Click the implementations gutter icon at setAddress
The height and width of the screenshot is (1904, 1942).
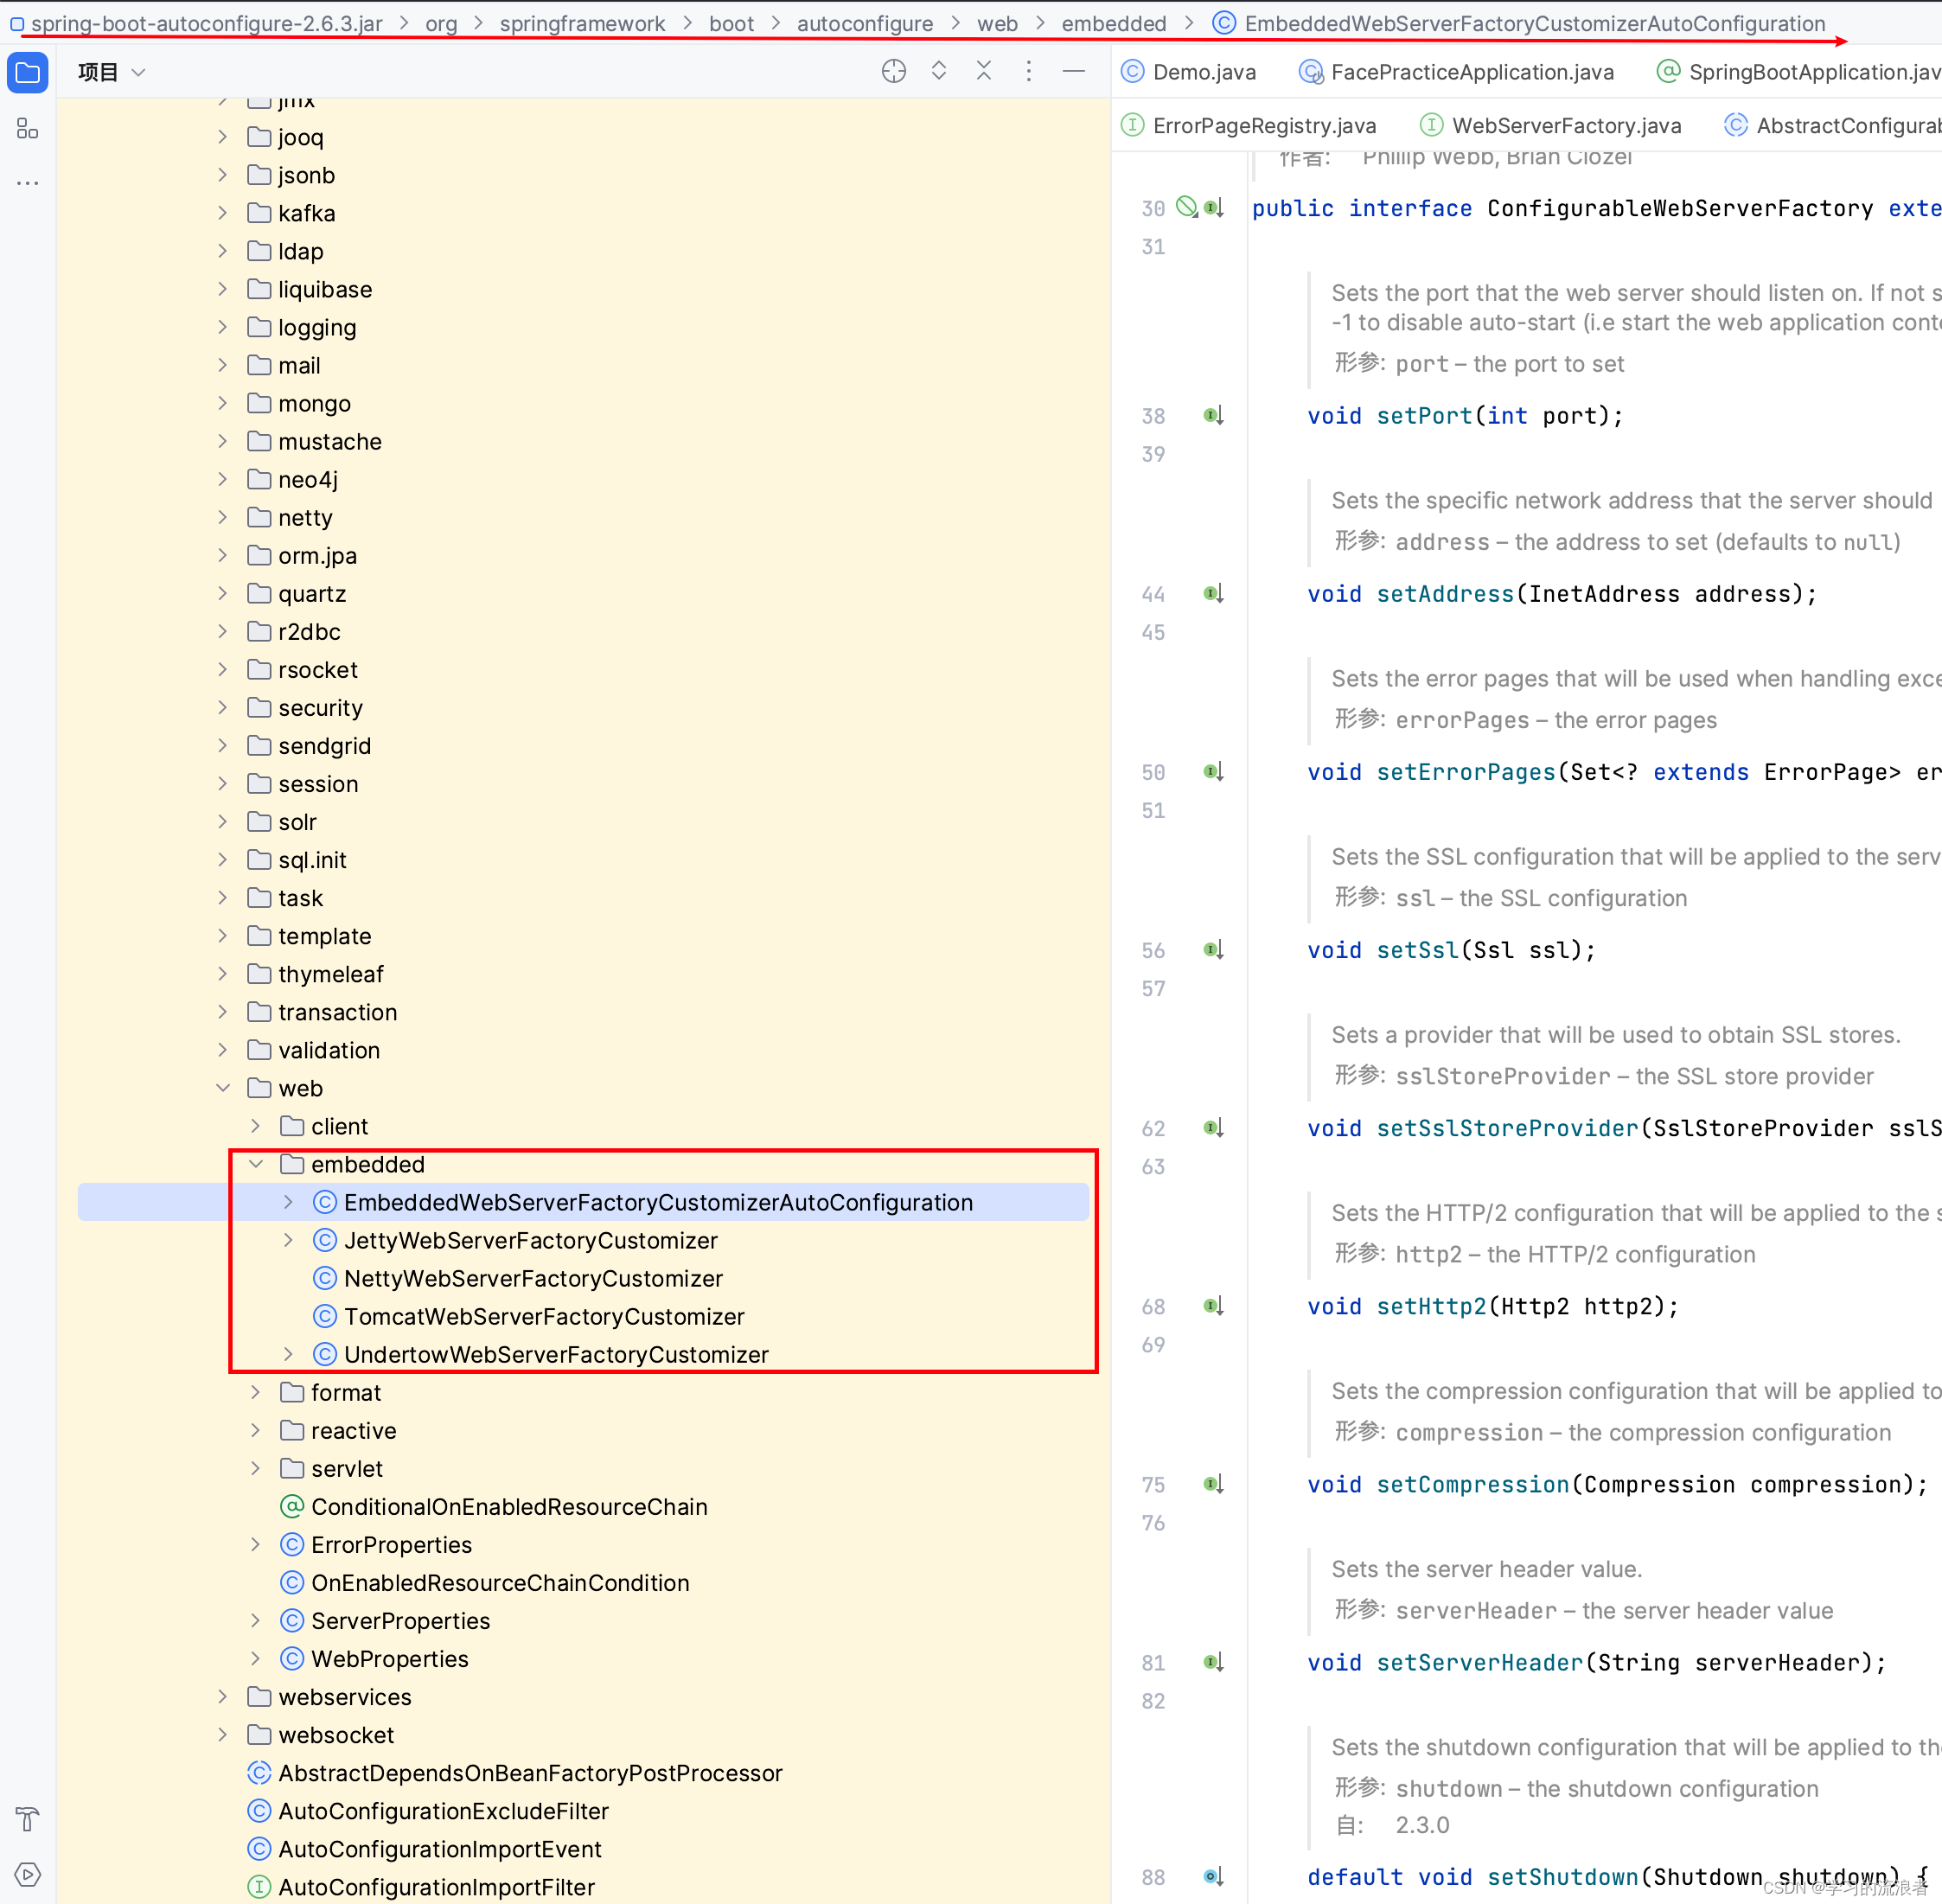pos(1214,594)
